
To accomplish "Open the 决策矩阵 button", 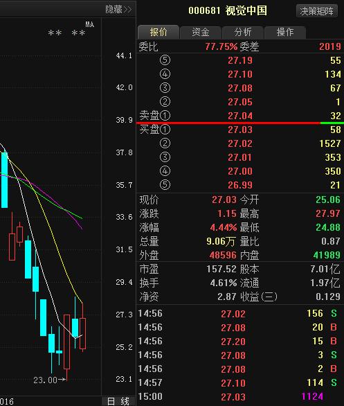I will [x=317, y=11].
